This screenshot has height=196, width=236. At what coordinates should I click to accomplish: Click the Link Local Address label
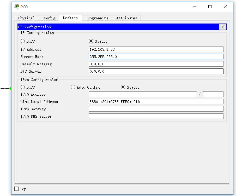[39, 102]
